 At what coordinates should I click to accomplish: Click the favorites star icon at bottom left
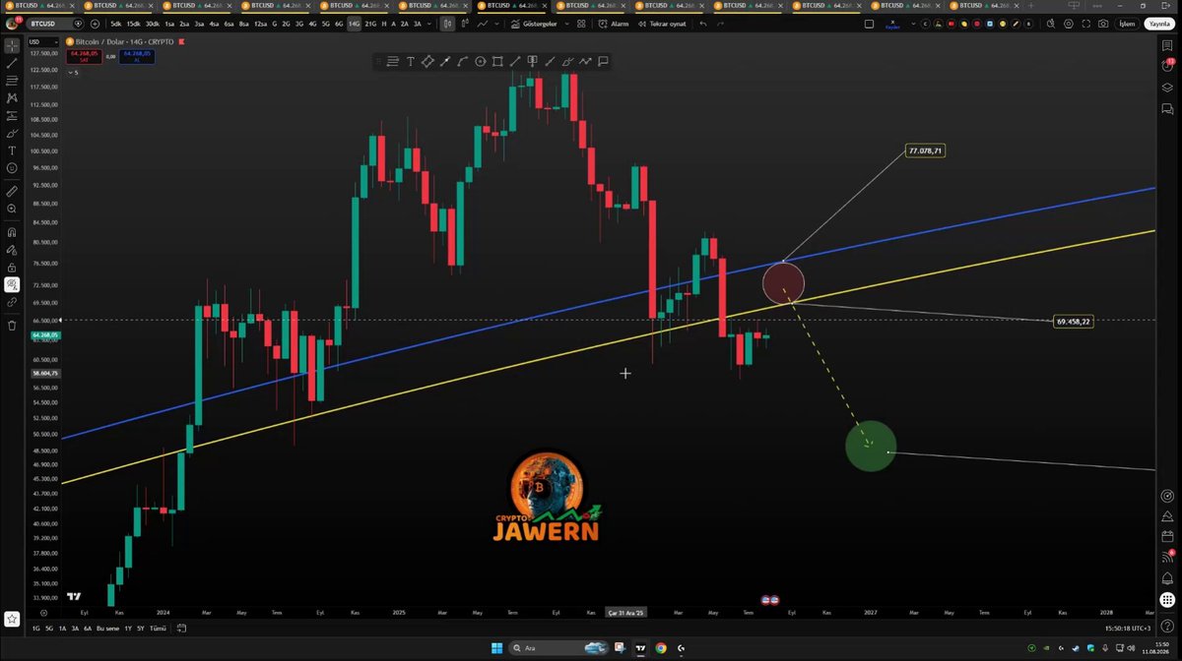click(x=12, y=619)
